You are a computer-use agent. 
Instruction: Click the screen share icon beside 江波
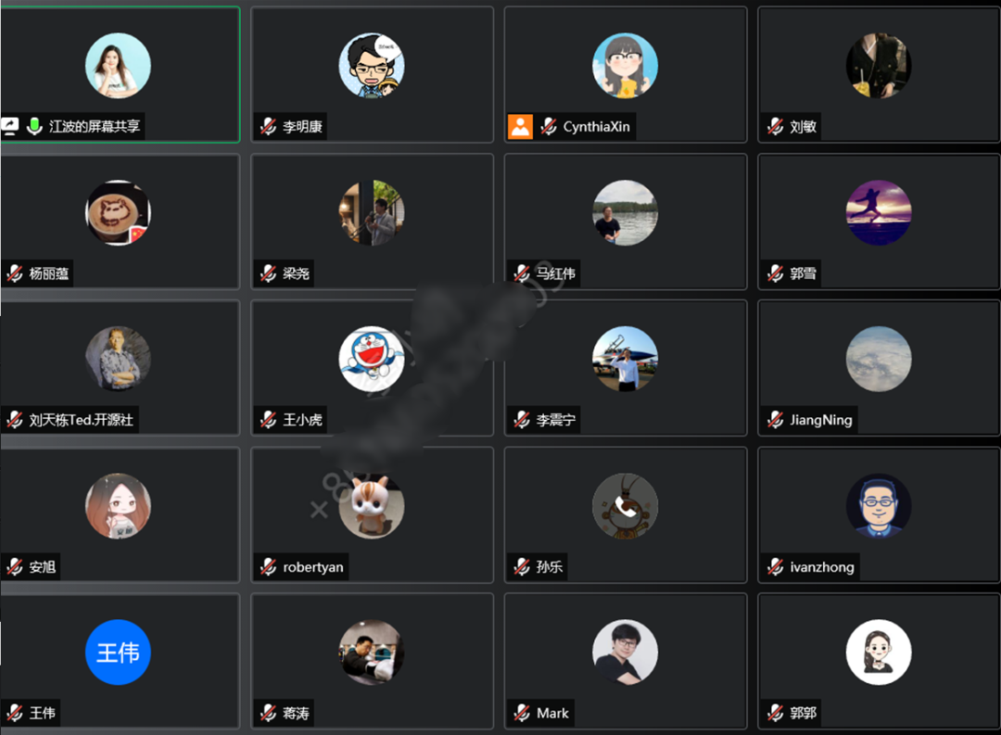point(10,126)
